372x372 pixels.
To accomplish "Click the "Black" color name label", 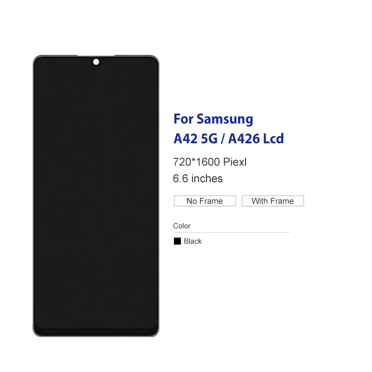I will [193, 241].
